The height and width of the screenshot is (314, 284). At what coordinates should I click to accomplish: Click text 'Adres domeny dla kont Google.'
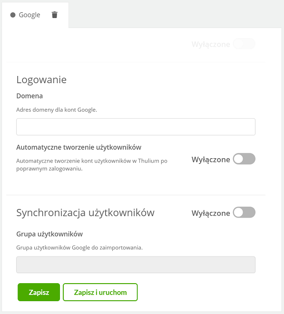coord(57,110)
